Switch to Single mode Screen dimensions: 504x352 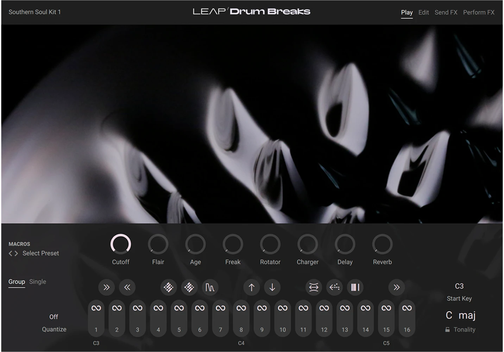[x=37, y=281]
